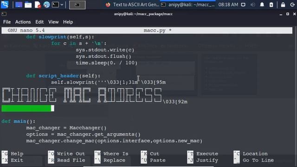Screen dimensions: 297x167
Task: Switch to Text to ASCII Art Generator window
Action: click(132, 5)
